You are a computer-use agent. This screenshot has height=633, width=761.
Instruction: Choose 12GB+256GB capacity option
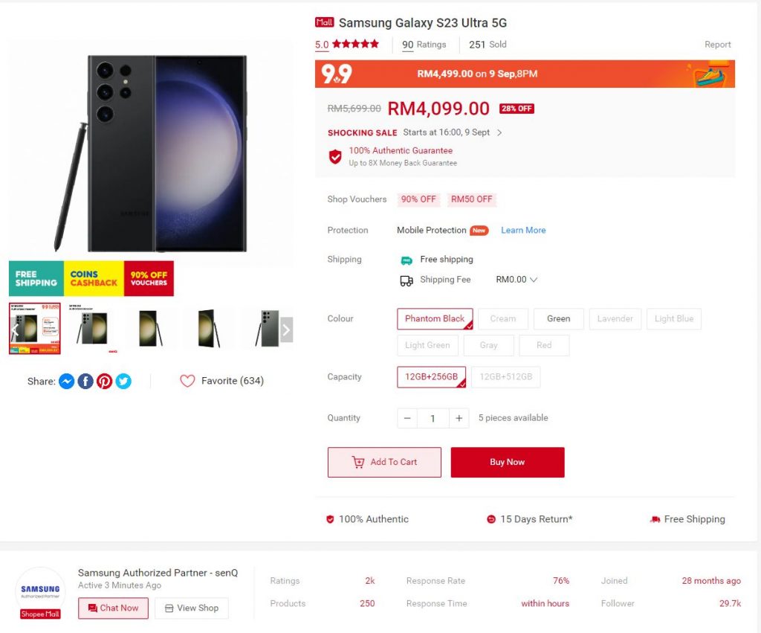[431, 377]
